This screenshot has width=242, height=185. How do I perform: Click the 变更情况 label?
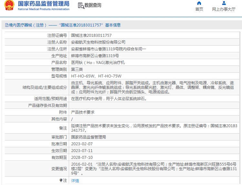click(x=59, y=169)
